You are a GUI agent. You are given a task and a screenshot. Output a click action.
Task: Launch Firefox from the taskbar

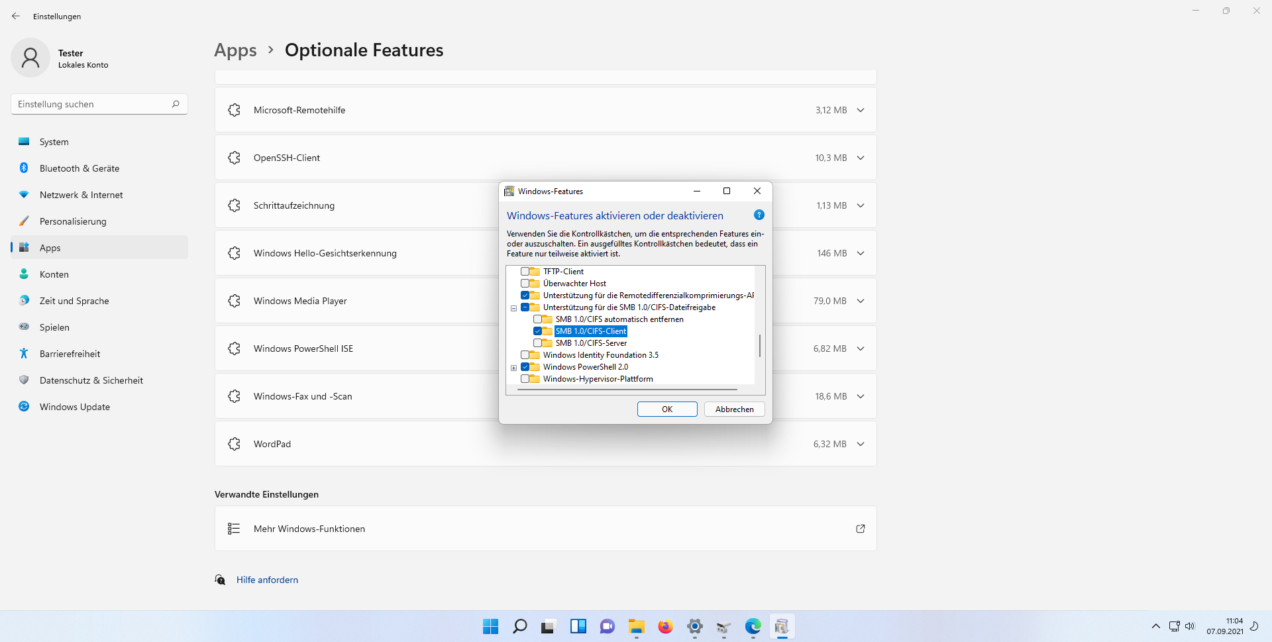click(x=665, y=626)
